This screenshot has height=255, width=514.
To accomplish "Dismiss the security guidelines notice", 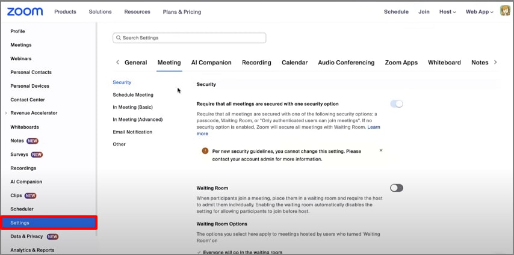I will 380,150.
